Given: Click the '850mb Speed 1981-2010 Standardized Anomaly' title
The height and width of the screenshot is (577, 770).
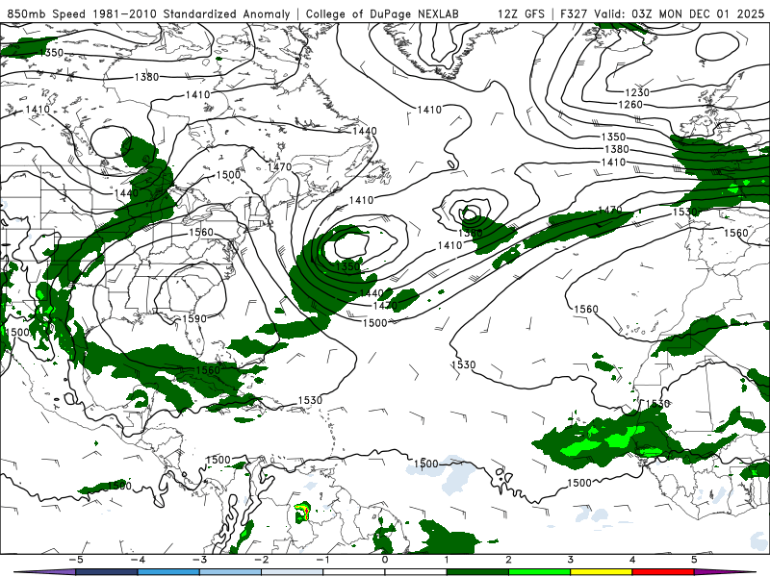Looking at the screenshot, I should click(149, 13).
